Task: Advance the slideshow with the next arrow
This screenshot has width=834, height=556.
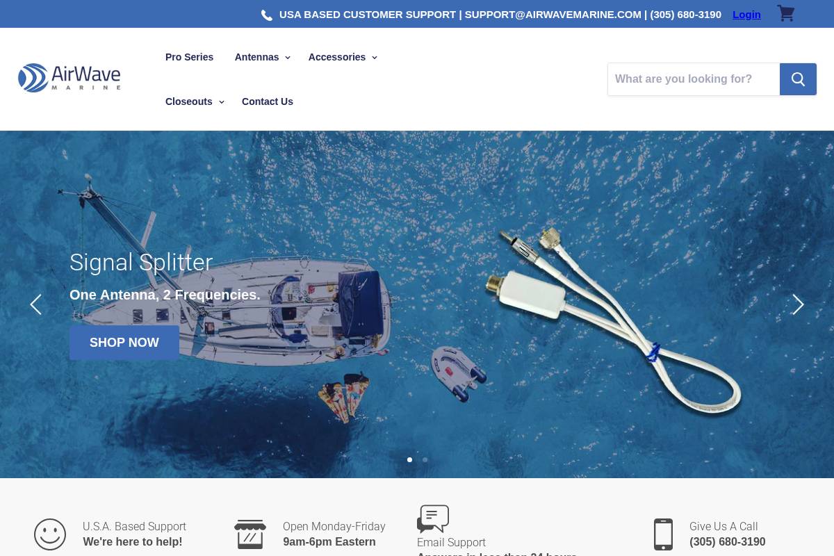Action: pyautogui.click(x=797, y=304)
